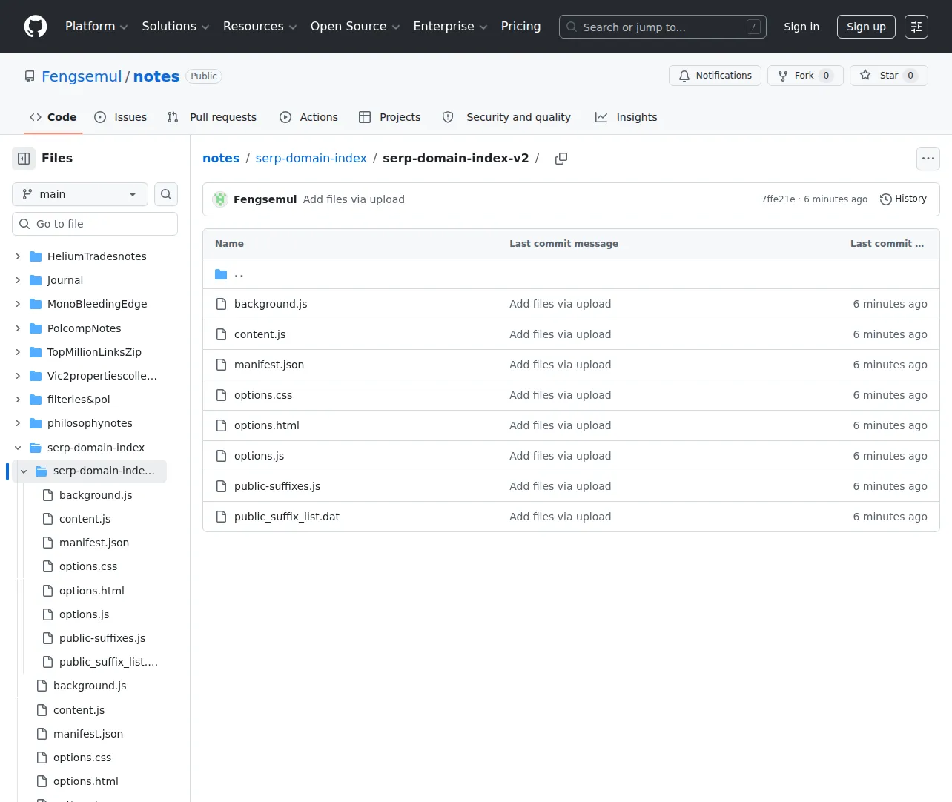Select options.js in the file tree subfolder
Viewport: 952px width, 802px height.
[85, 614]
